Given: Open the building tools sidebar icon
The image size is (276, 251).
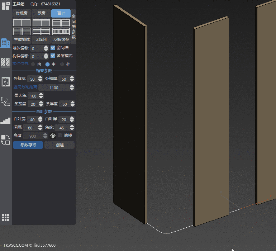Looking at the screenshot, I should tap(5, 43).
